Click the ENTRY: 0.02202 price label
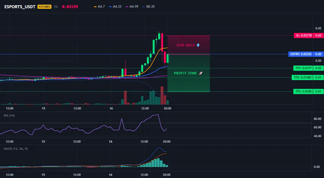 click(x=301, y=54)
